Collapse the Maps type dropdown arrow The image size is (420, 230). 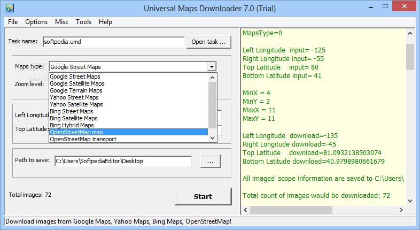212,67
